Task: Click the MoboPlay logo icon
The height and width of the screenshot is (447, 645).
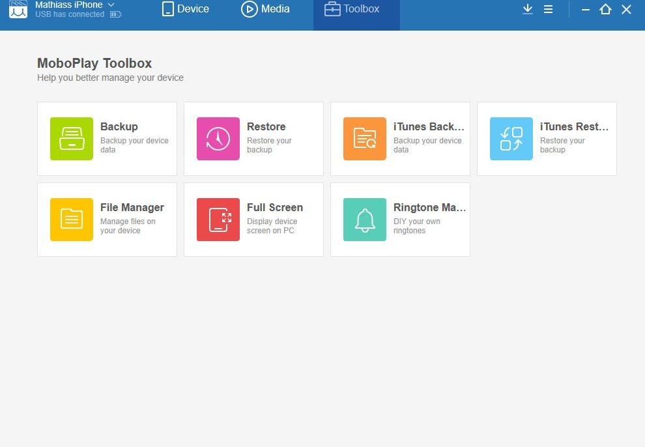Action: pos(18,8)
